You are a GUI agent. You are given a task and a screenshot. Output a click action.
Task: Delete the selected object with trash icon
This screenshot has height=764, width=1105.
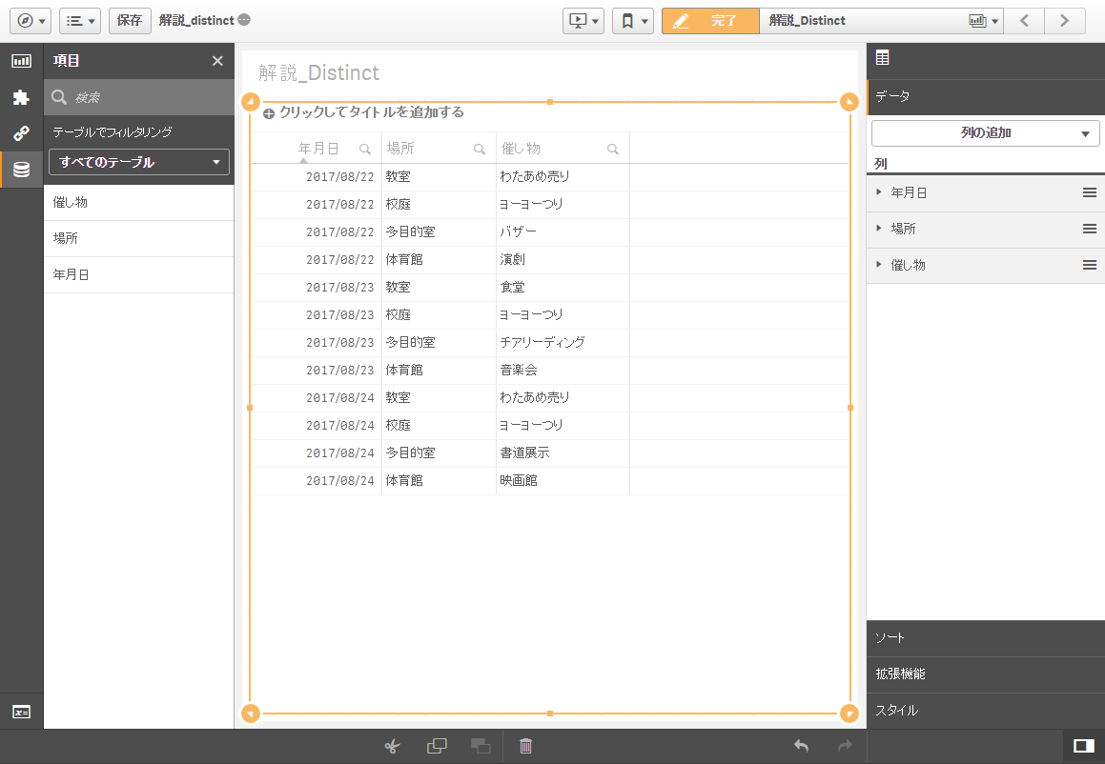[x=525, y=747]
